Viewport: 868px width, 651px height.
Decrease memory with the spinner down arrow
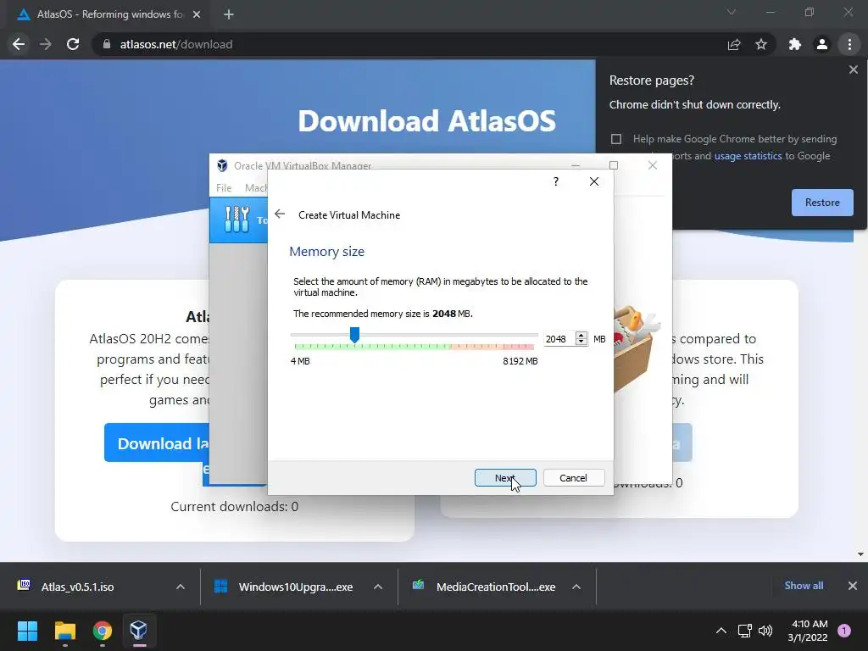[x=581, y=342]
